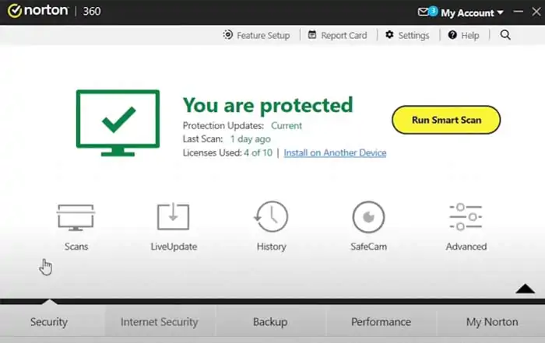Screen dimensions: 545x343
Task: Go to the My Norton tab
Action: coord(490,321)
